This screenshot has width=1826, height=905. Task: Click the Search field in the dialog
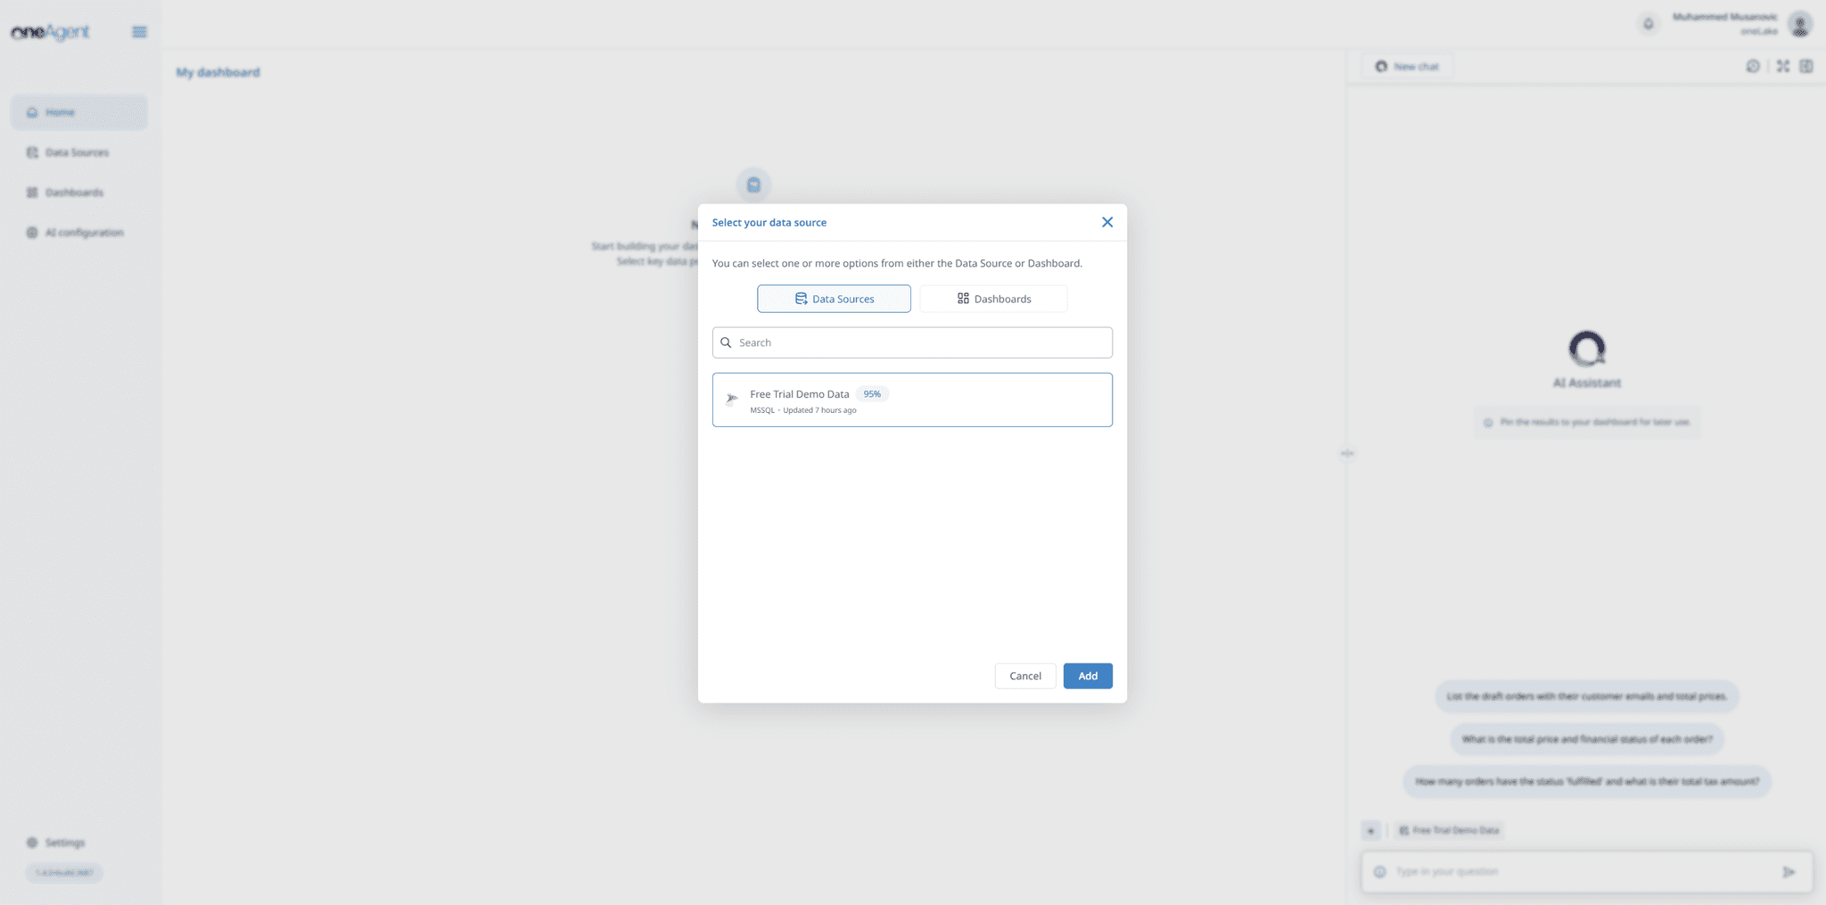click(911, 342)
